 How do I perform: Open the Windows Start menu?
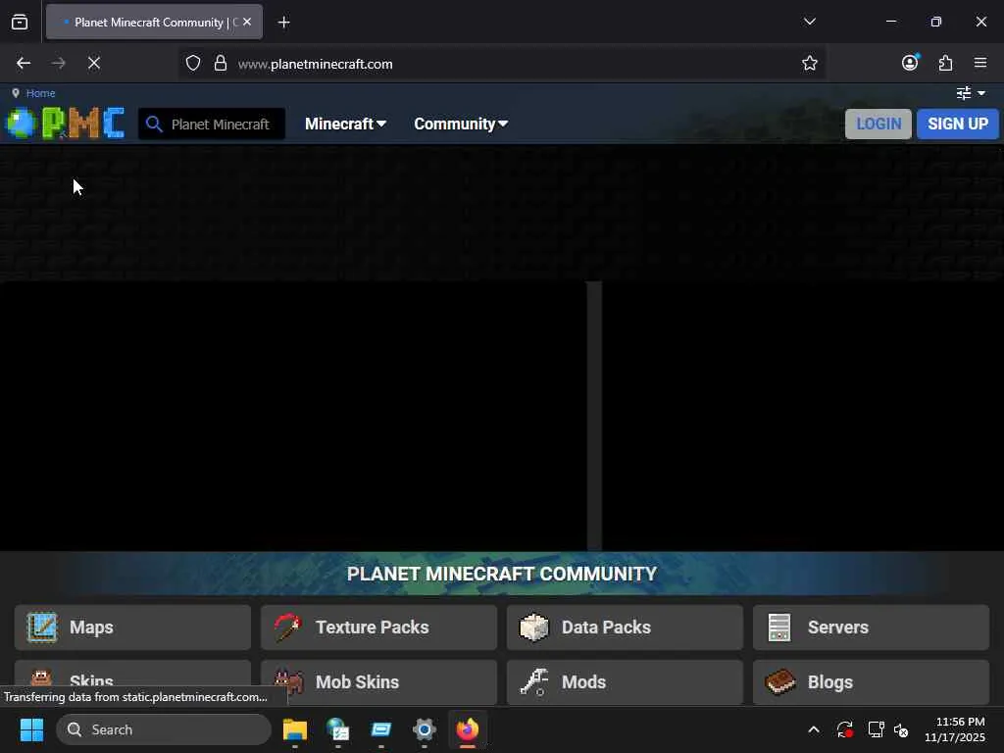coord(31,729)
